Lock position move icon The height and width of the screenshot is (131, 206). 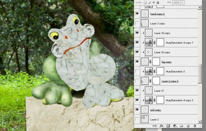click(153, 2)
